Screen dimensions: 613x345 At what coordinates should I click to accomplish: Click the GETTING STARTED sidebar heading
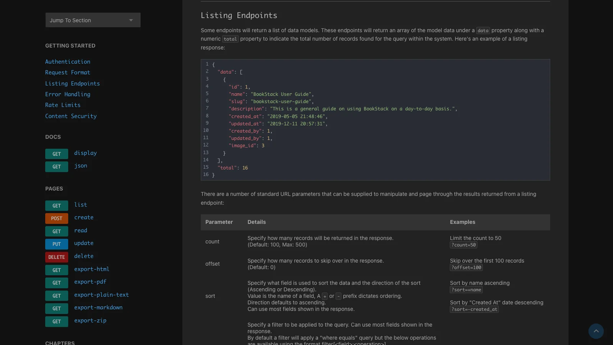[70, 46]
